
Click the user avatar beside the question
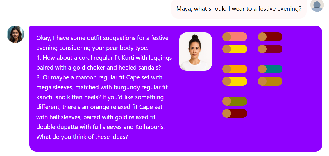pyautogui.click(x=317, y=5)
